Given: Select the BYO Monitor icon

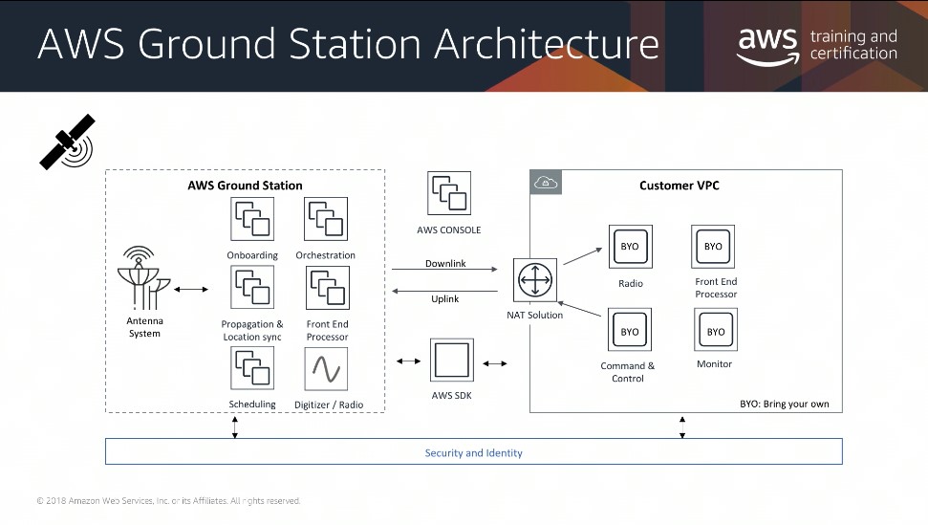Looking at the screenshot, I should (716, 330).
